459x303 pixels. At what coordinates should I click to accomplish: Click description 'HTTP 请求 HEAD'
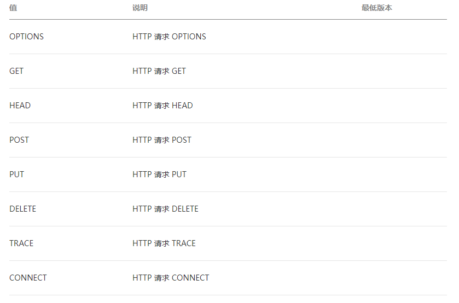pyautogui.click(x=162, y=106)
